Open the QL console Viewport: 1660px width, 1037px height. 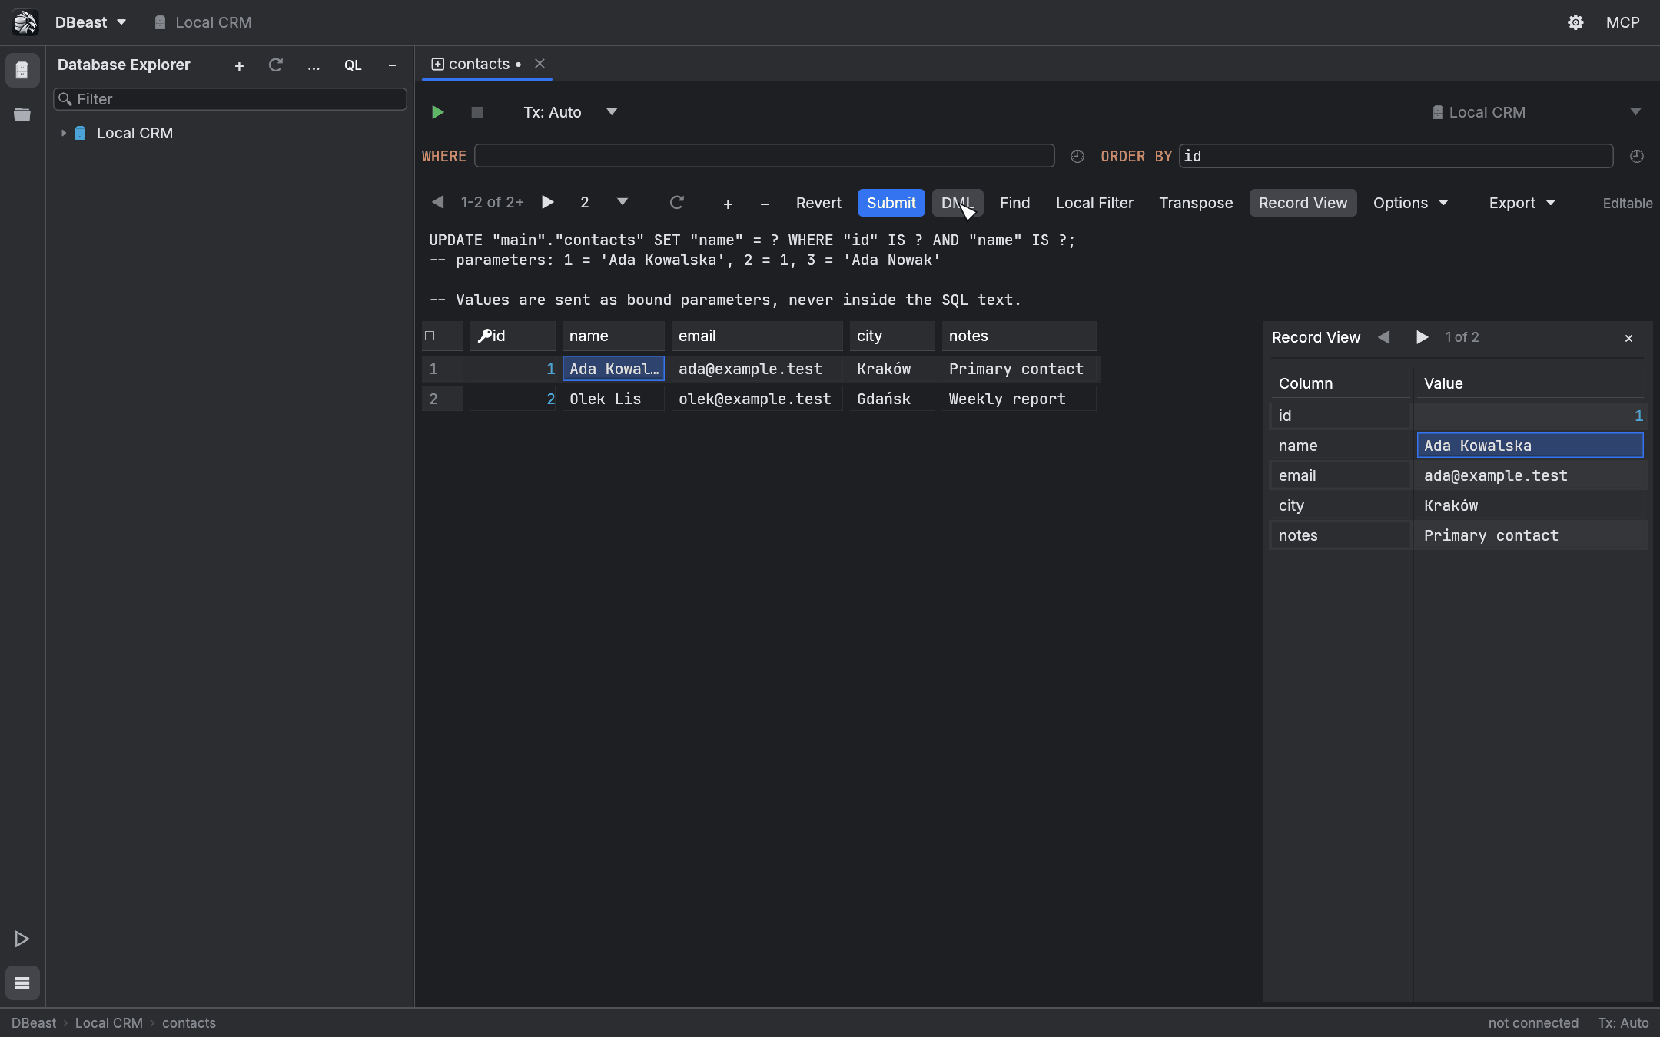[x=353, y=65]
